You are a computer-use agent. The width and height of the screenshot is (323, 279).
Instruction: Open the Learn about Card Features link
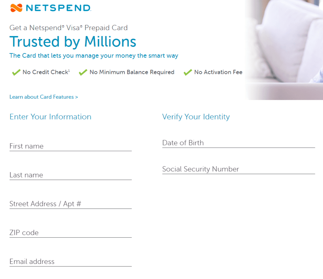coord(43,97)
